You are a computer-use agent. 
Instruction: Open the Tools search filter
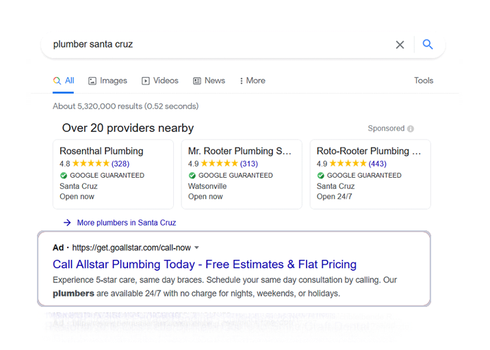click(424, 81)
